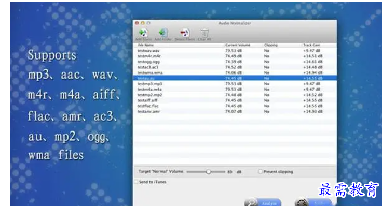382x206 pixels.
Task: Click the Track Gain column header
Action: coord(311,45)
